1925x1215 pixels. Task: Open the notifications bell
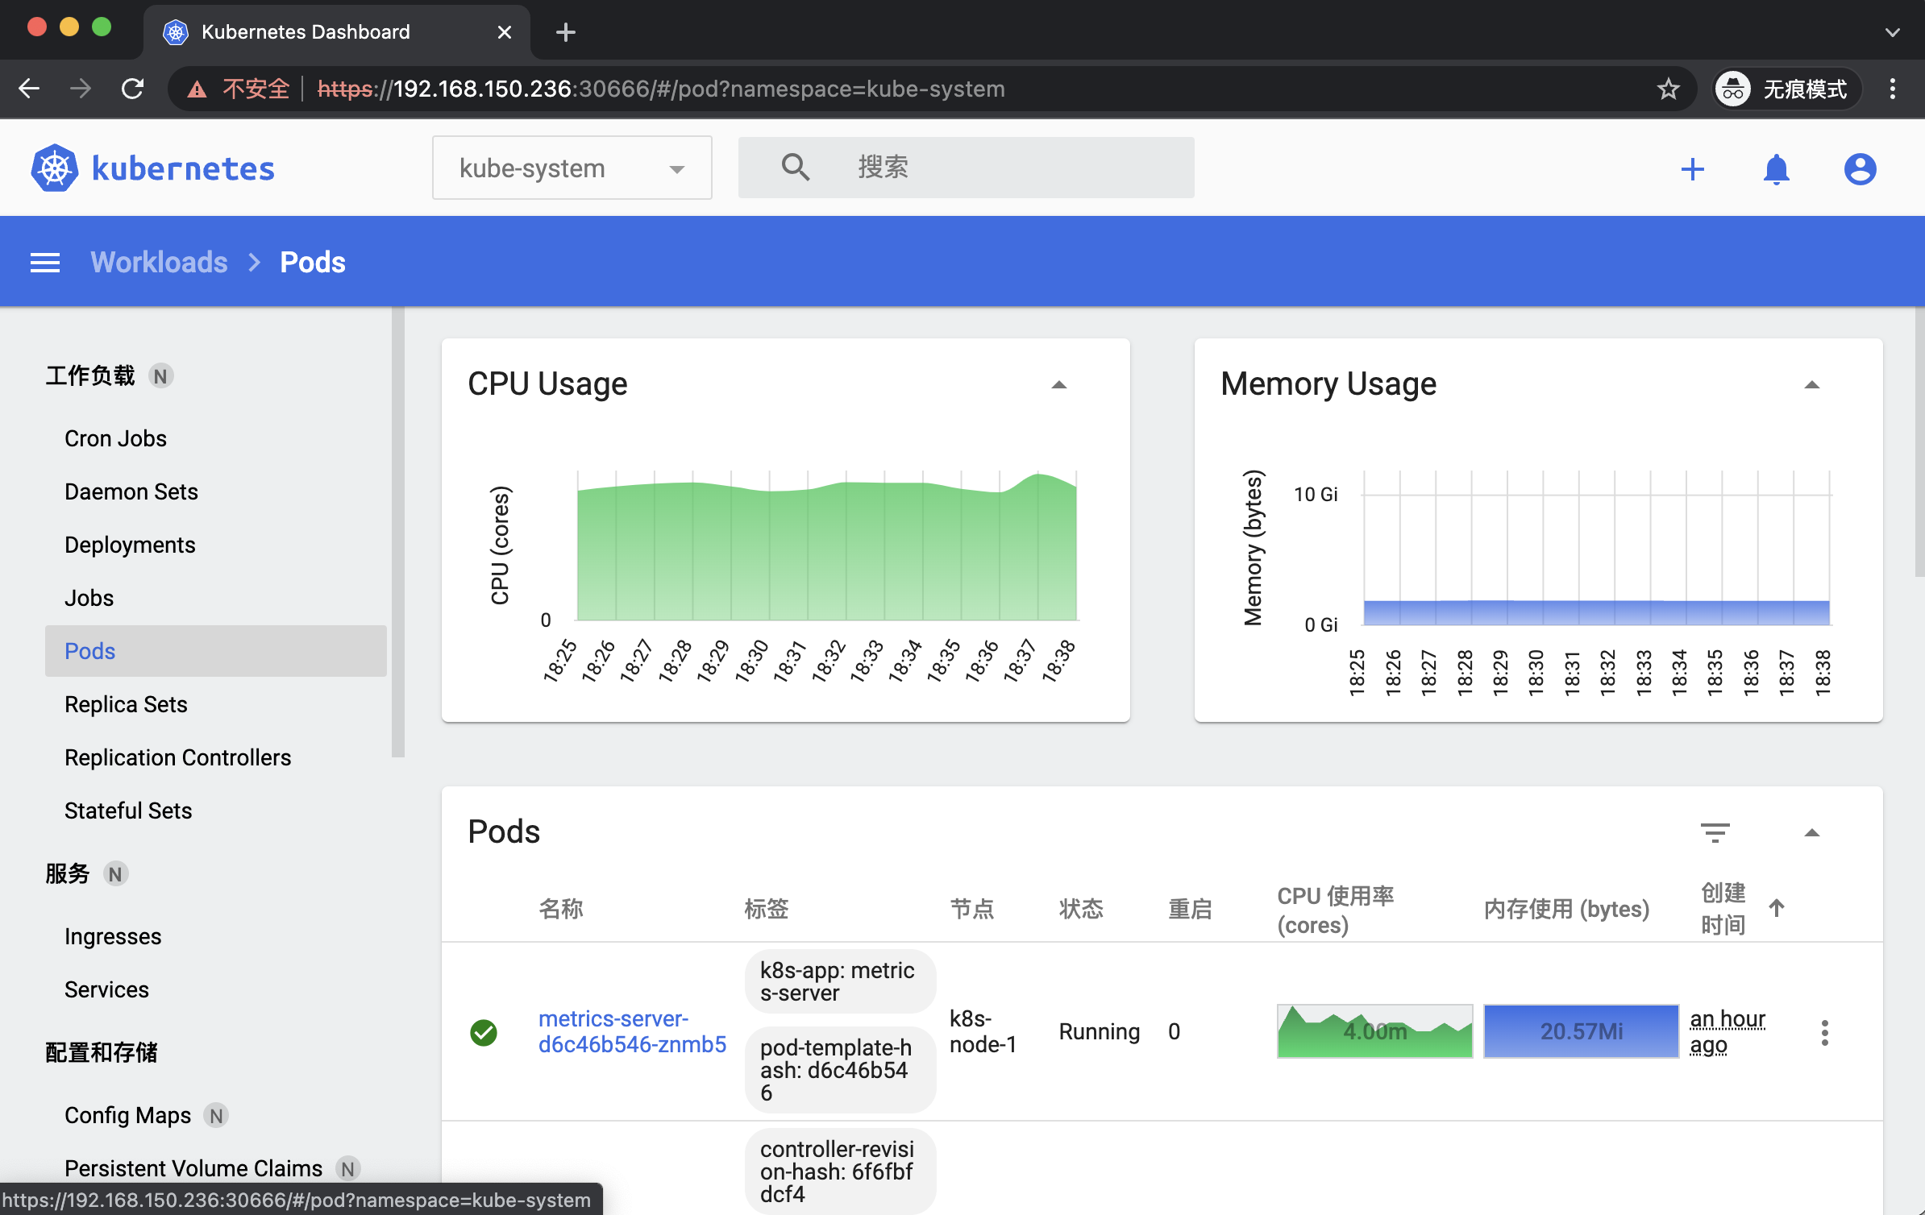pos(1777,169)
